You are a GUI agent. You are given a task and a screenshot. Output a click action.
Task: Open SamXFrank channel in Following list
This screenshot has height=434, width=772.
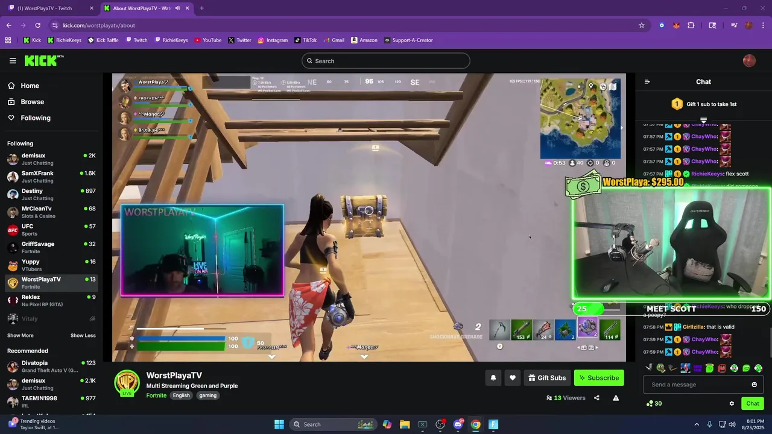click(51, 177)
